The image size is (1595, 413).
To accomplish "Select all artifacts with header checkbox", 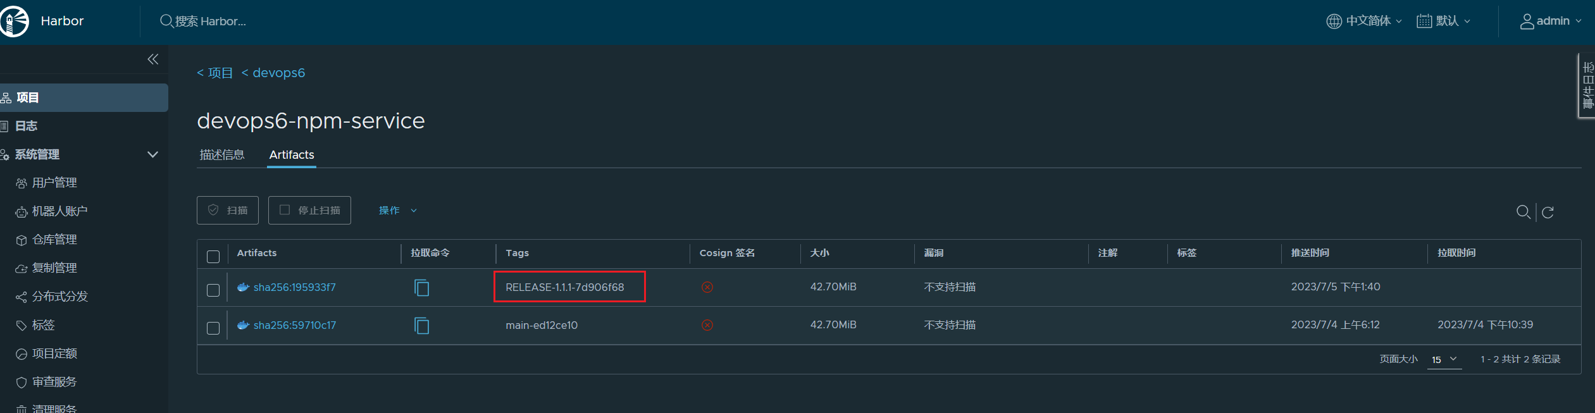I will tap(213, 257).
